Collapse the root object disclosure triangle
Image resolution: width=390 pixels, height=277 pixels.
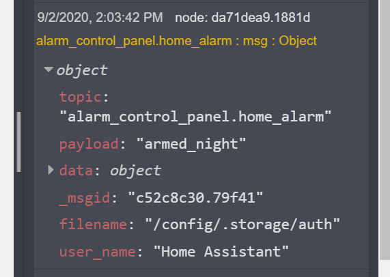pos(48,70)
